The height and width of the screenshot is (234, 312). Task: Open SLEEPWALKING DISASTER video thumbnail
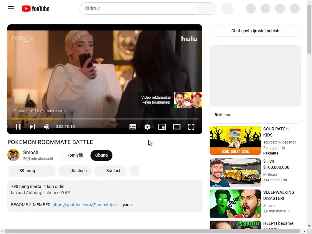235,204
